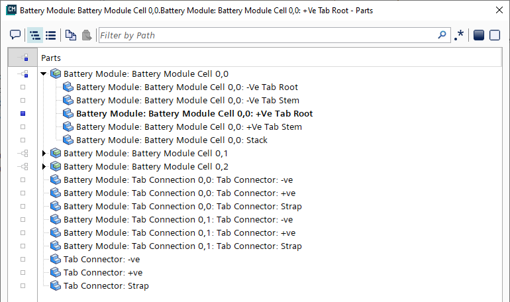510x302 pixels.
Task: Switch to flat list view
Action: pos(50,35)
